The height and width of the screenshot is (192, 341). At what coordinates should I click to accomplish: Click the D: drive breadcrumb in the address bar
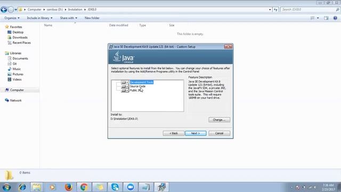[54, 10]
